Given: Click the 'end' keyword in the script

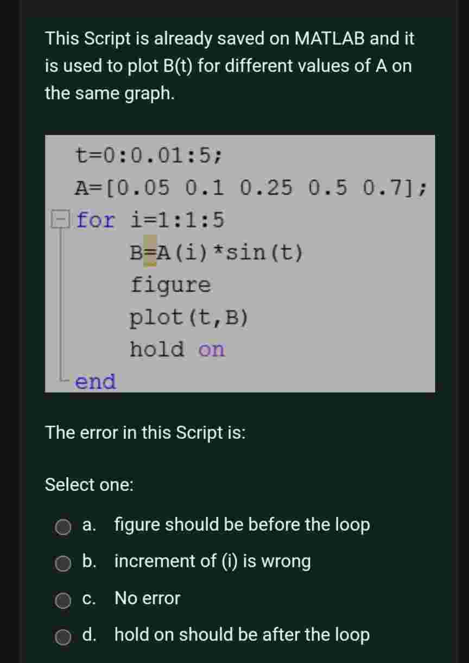Looking at the screenshot, I should coord(96,382).
